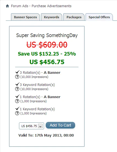Click help icon under 1 Keyword Rotation(s)
117x152 pixels.
pos(17,113)
